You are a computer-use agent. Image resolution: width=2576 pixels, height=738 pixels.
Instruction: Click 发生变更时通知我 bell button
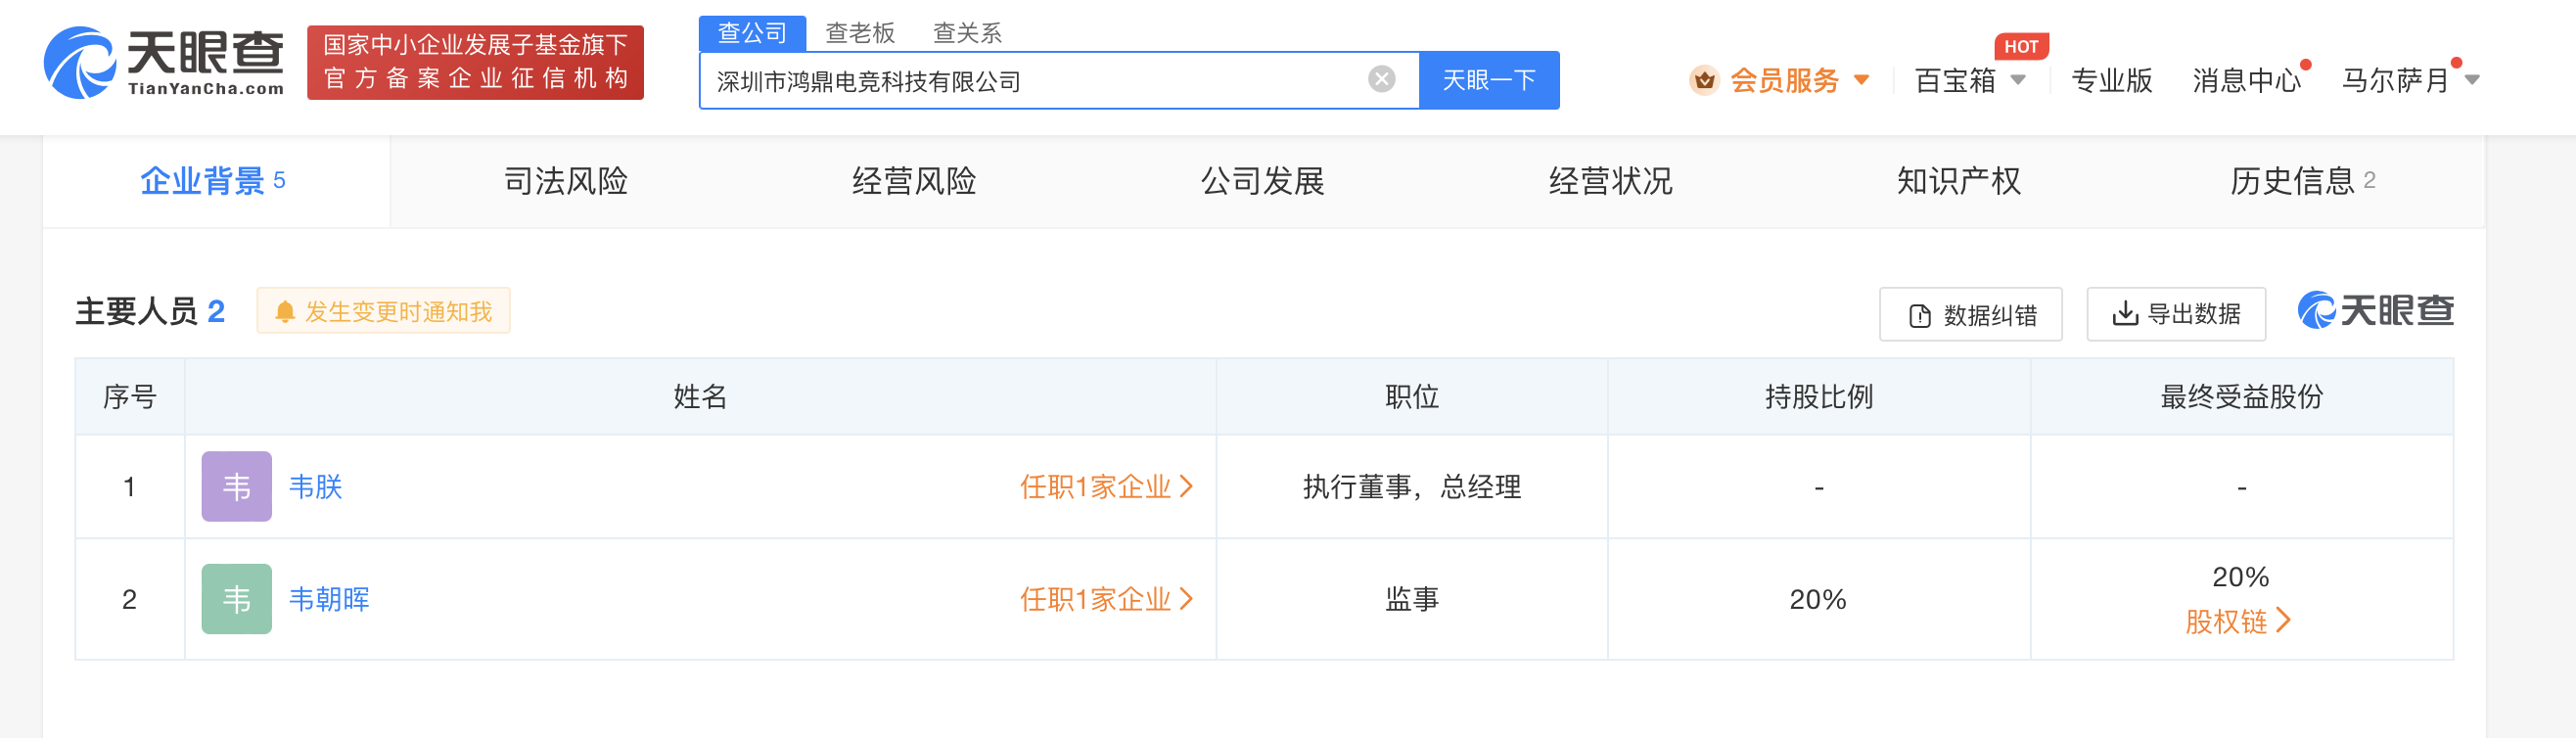pyautogui.click(x=384, y=311)
